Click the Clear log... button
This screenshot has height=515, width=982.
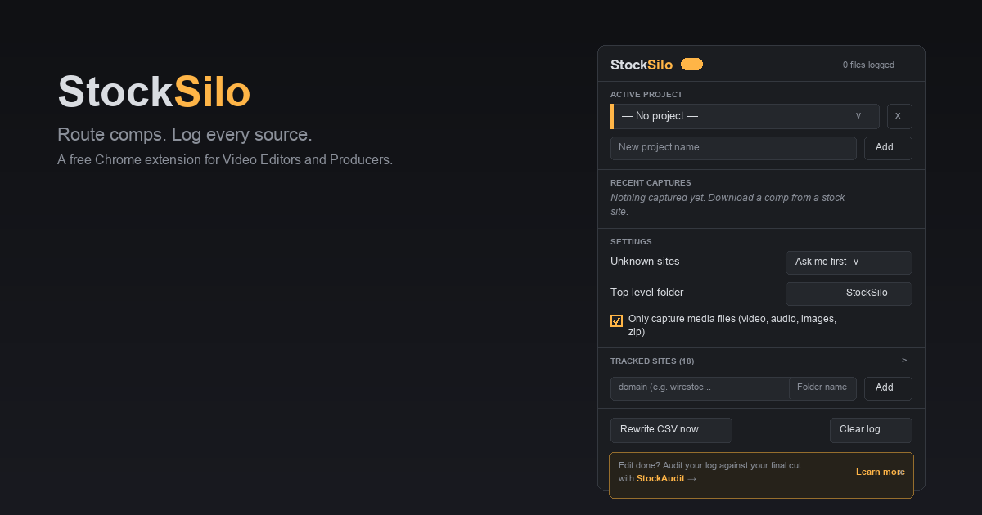pyautogui.click(x=871, y=430)
